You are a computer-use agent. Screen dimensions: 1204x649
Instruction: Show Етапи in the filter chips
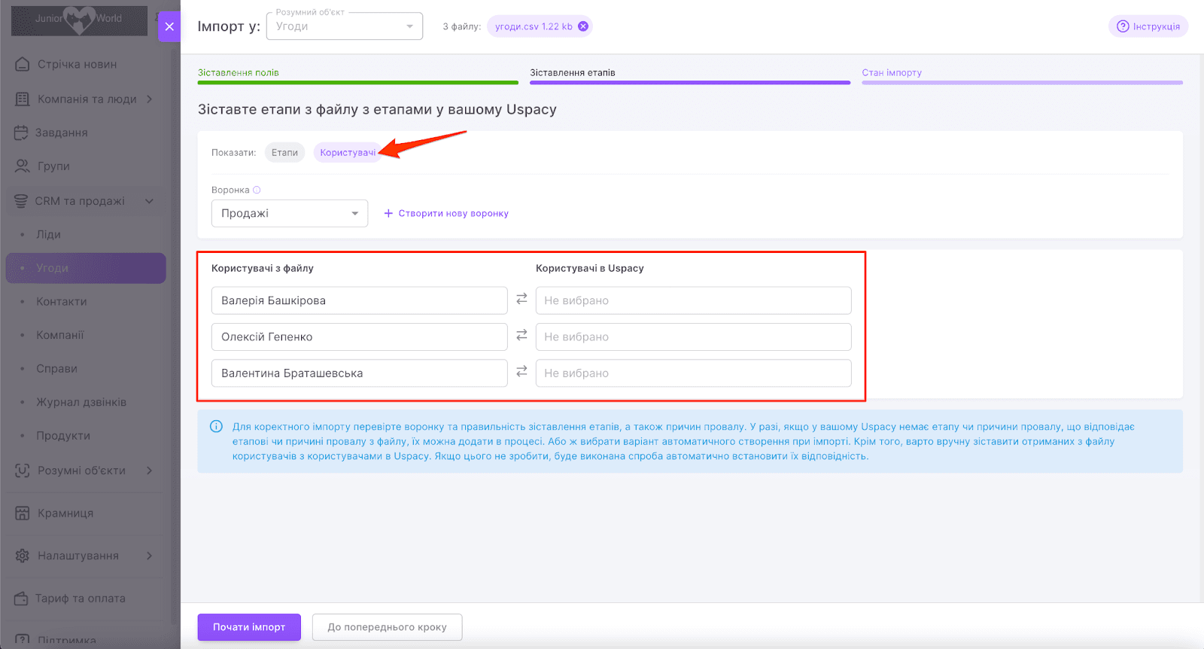click(284, 152)
